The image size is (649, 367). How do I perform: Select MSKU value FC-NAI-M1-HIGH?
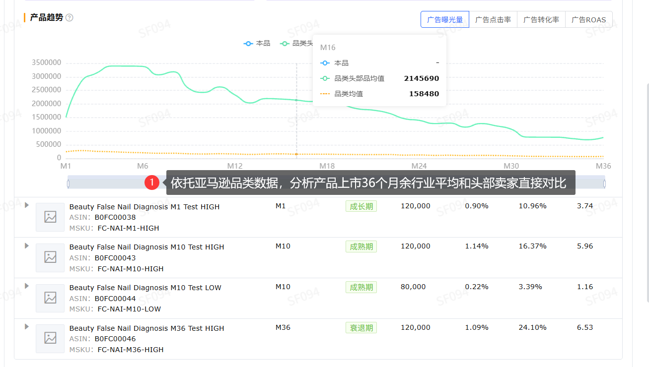[129, 228]
